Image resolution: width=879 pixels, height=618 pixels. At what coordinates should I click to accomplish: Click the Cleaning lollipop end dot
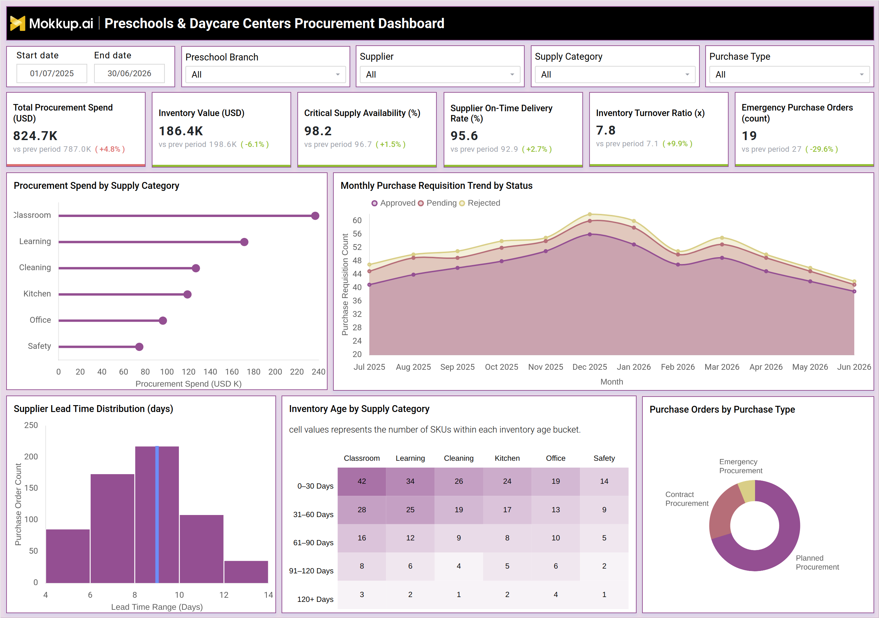(x=196, y=268)
